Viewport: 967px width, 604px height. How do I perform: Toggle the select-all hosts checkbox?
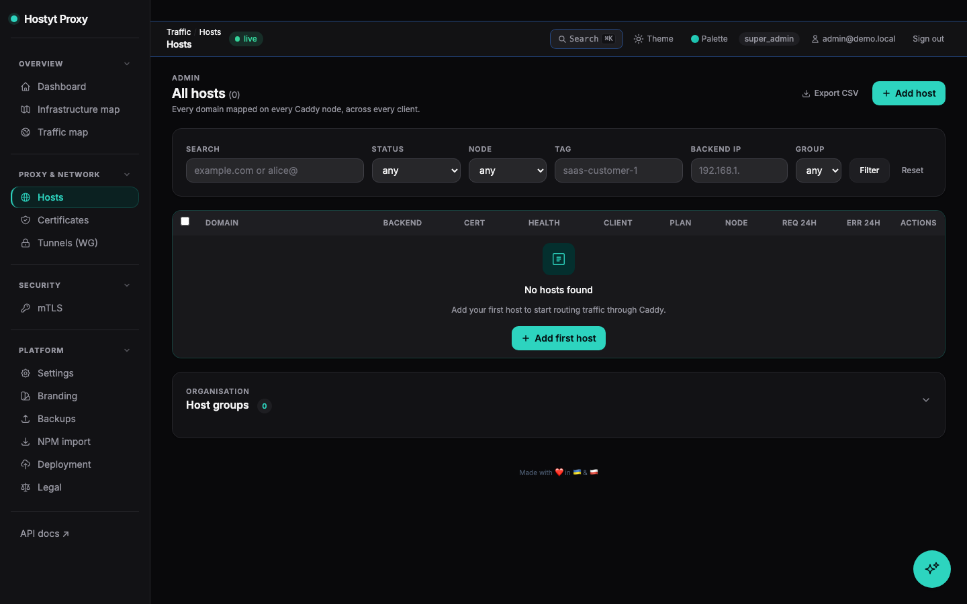click(185, 221)
